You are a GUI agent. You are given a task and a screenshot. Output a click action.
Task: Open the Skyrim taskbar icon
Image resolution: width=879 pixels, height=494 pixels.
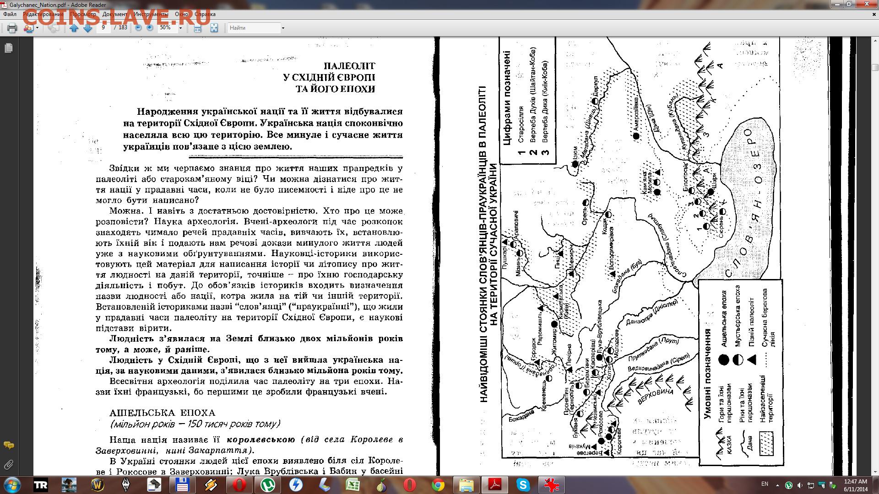coord(126,485)
